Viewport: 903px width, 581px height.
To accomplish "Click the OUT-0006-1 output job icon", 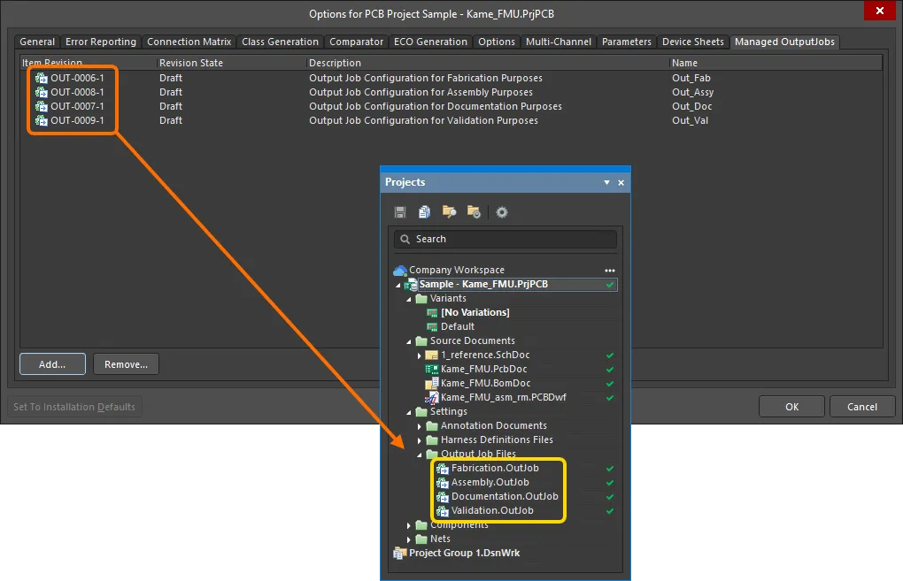I will pyautogui.click(x=42, y=78).
